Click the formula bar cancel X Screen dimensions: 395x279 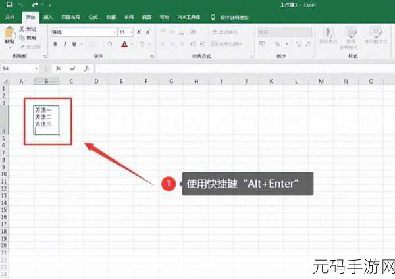point(59,68)
